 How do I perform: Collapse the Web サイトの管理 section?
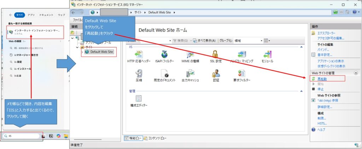(x=355, y=73)
